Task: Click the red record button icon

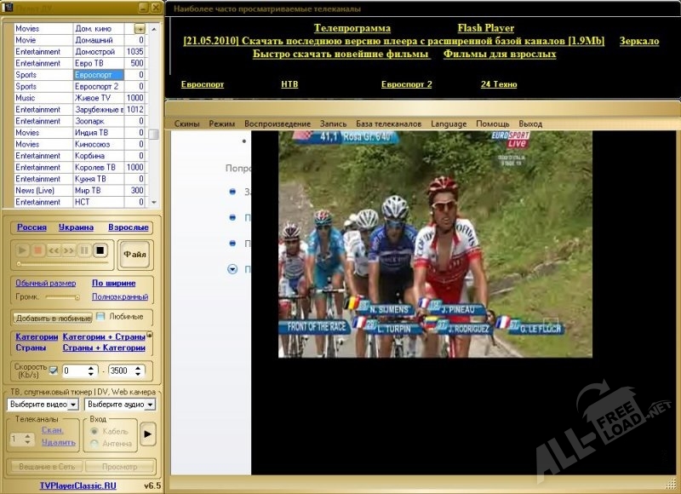Action: click(38, 250)
